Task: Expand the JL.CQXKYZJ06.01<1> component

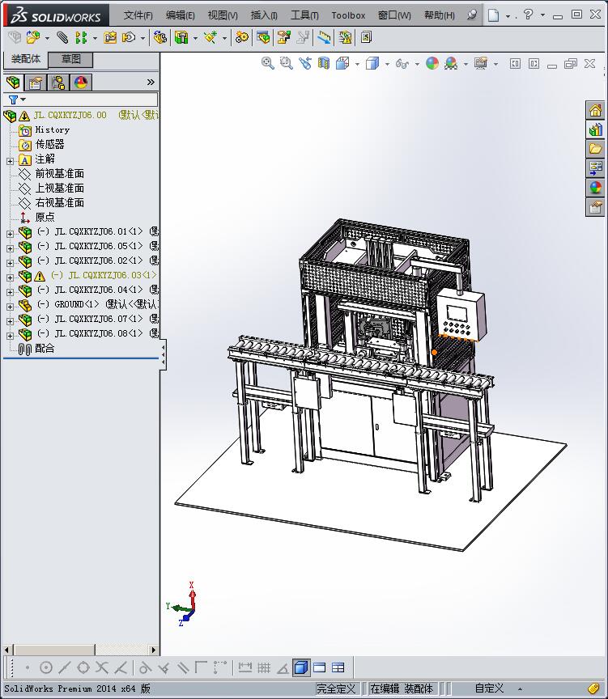Action: click(11, 234)
